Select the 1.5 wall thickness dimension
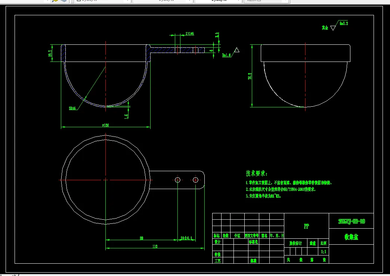390x276 pixels. tap(126, 116)
